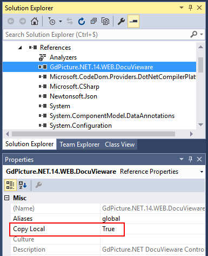Select the Newtonsoft.Json reference
This screenshot has width=208, height=256.
click(x=73, y=96)
